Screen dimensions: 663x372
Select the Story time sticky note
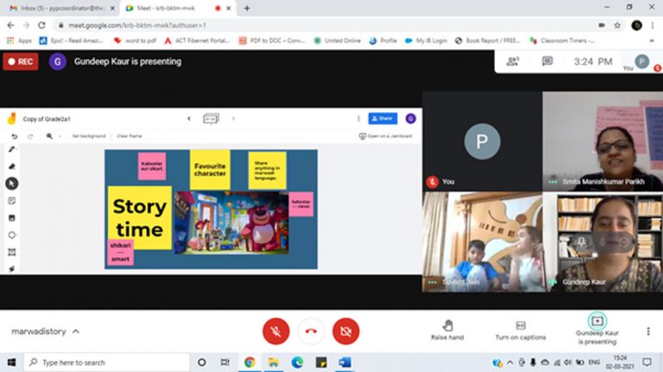(x=140, y=218)
